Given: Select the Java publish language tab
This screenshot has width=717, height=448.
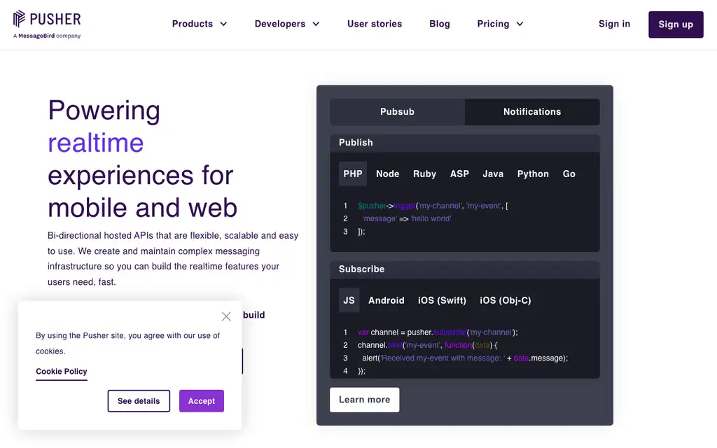Looking at the screenshot, I should (x=492, y=174).
